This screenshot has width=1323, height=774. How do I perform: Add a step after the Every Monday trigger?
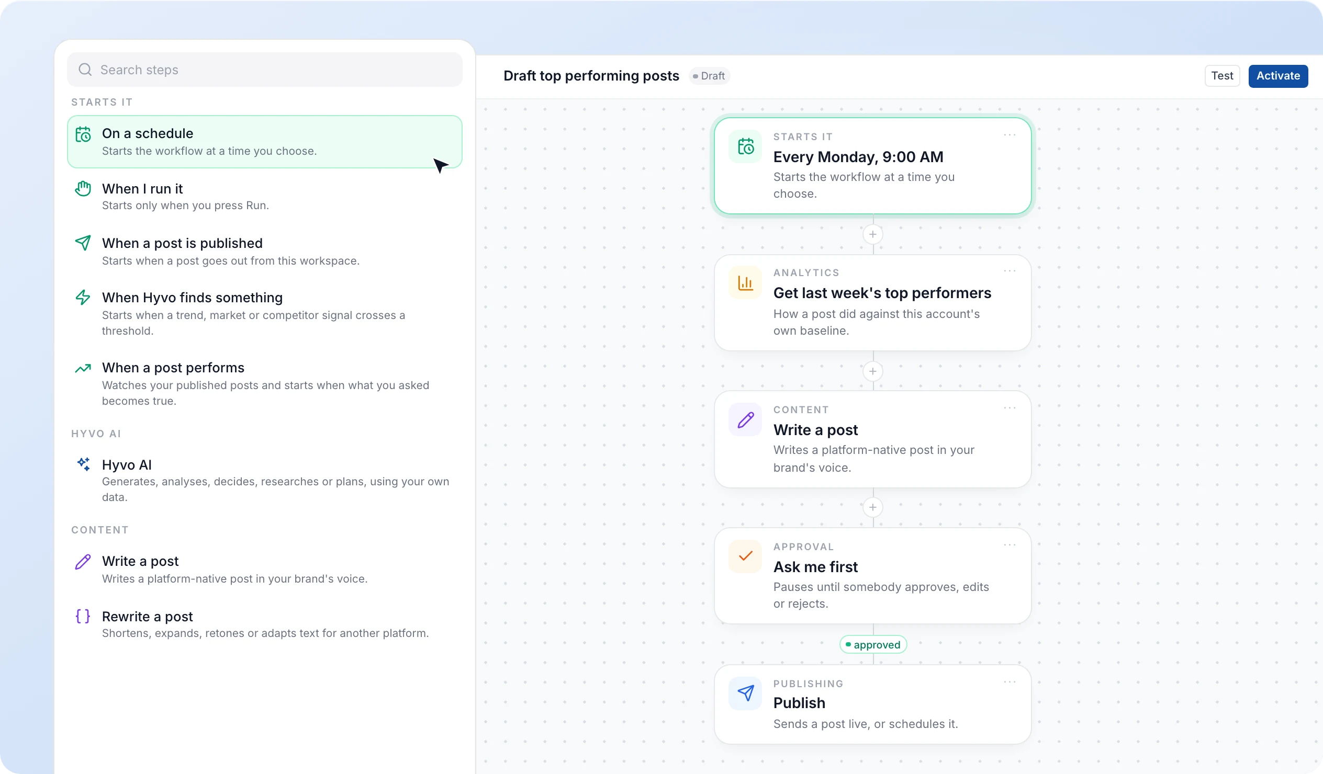tap(872, 235)
